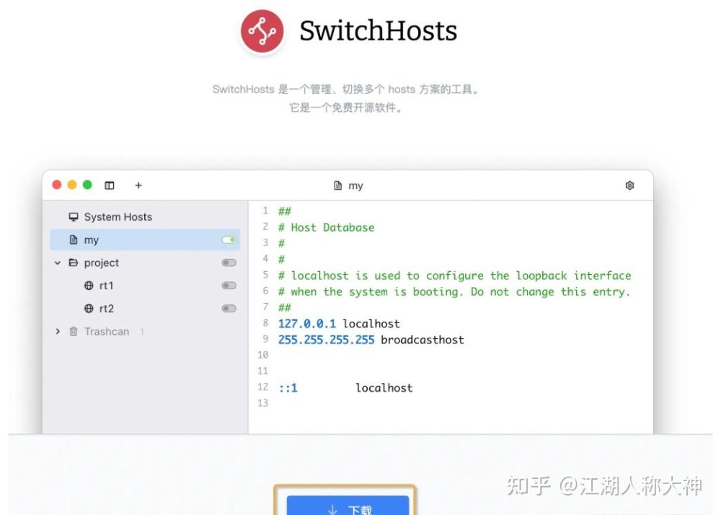Click the System Hosts monitor icon
Viewport: 721px width, 515px height.
74,217
